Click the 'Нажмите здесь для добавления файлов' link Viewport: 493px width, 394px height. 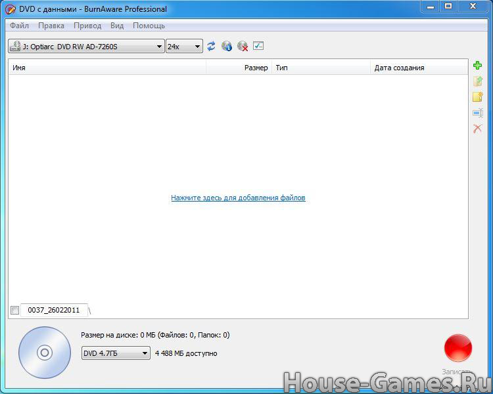coord(238,198)
